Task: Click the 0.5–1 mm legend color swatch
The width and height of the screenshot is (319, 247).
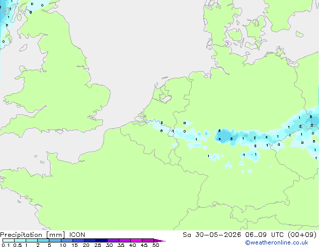Action: (20, 240)
